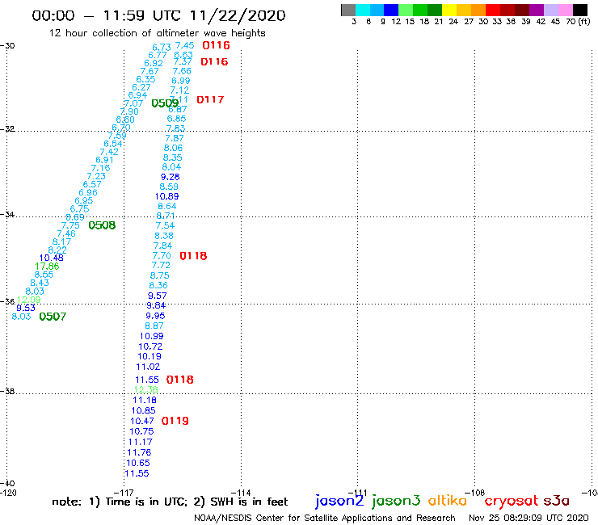The height and width of the screenshot is (525, 598).
Task: Click the wave height value 8.69
Action: [75, 217]
